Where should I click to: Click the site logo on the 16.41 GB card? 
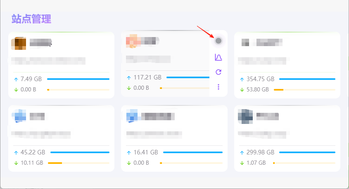click(x=133, y=116)
